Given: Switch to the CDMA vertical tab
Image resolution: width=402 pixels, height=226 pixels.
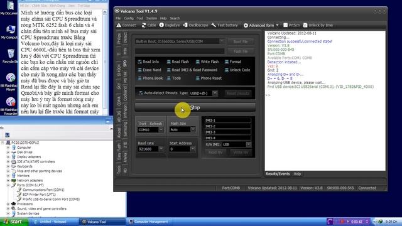Looking at the screenshot, I should pos(119,101).
